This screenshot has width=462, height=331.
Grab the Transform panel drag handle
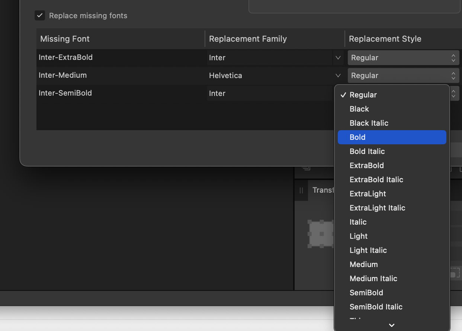point(301,190)
